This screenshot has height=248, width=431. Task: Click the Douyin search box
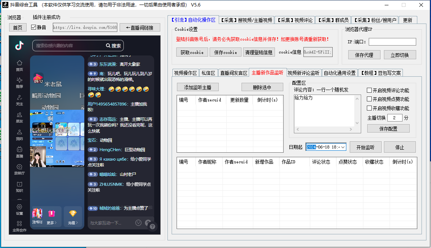coord(69,46)
